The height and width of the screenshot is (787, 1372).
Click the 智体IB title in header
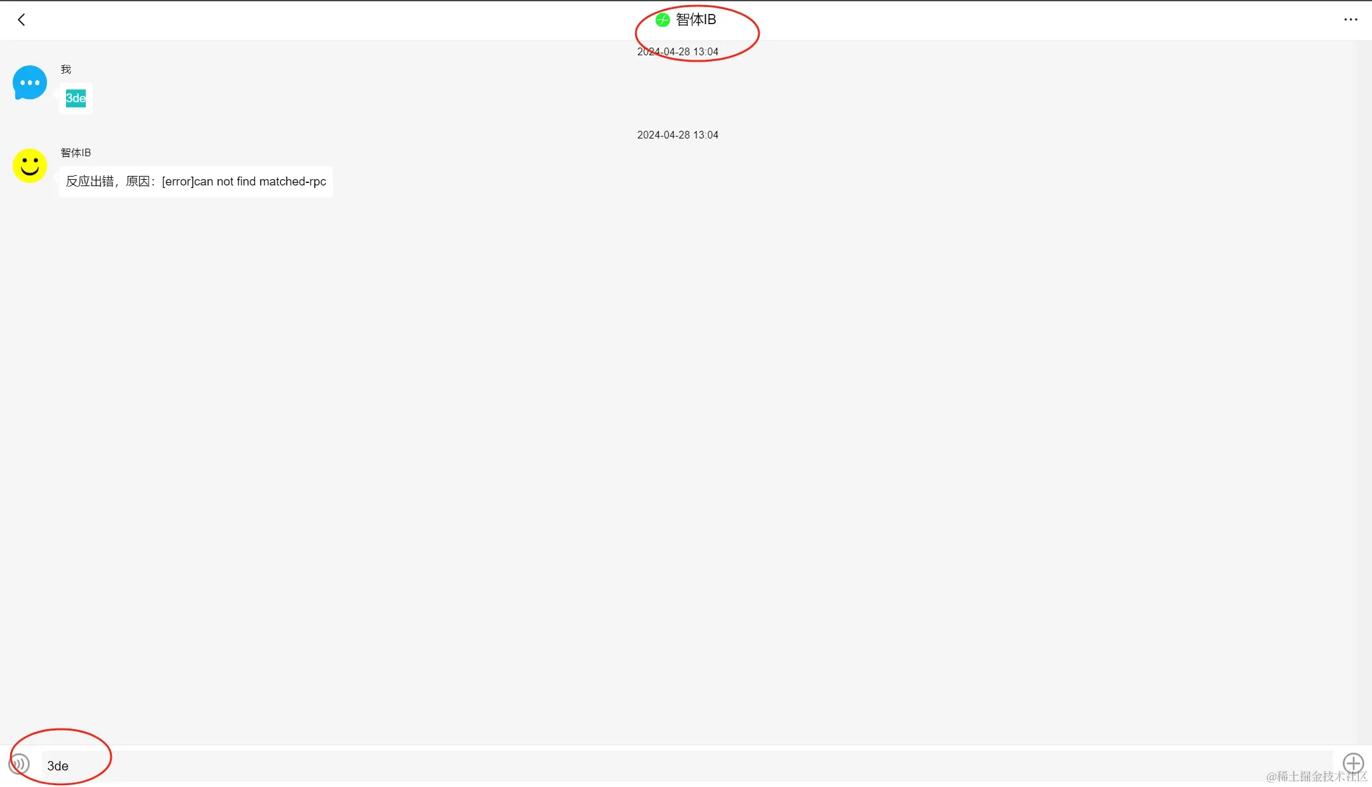click(x=696, y=20)
